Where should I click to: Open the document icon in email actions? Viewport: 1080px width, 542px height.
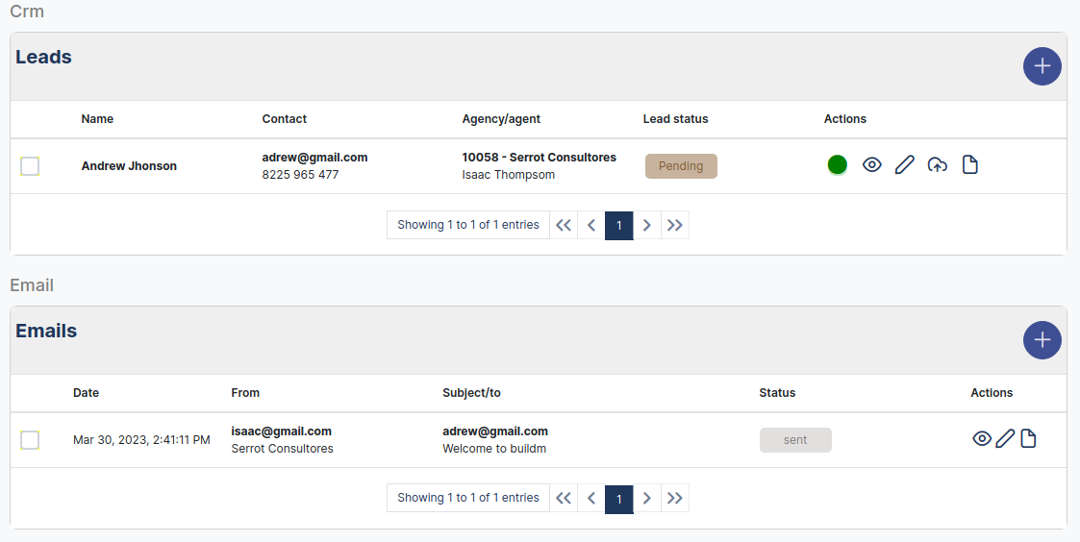pyautogui.click(x=1028, y=439)
